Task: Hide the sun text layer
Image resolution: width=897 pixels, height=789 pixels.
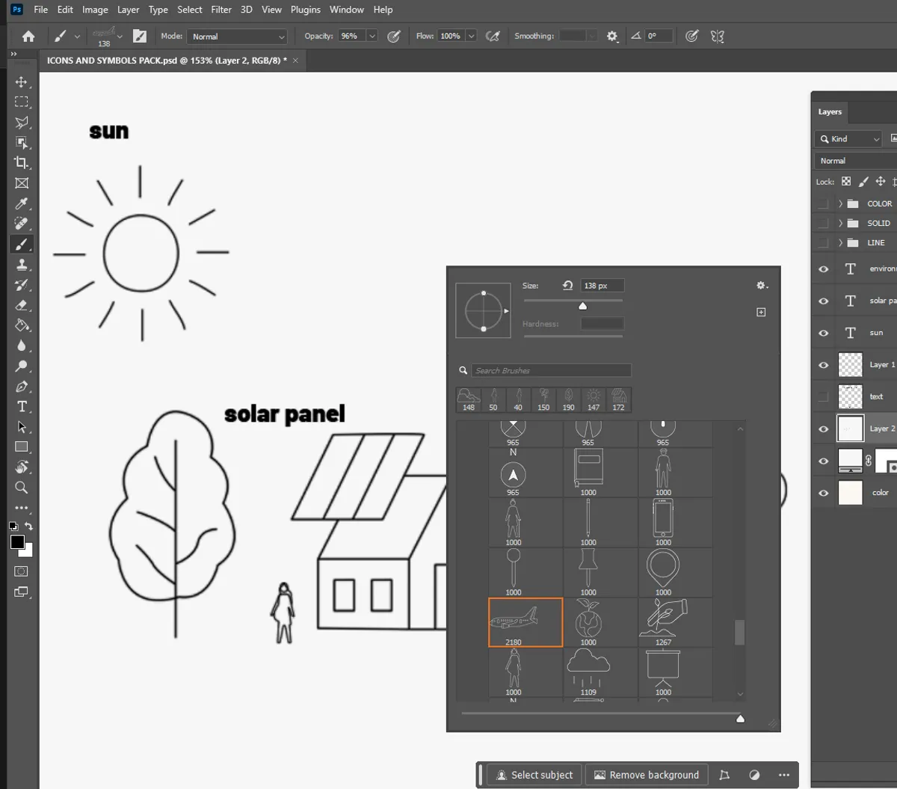Action: click(x=823, y=333)
